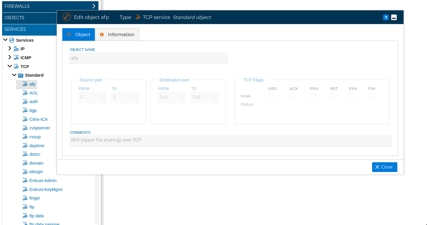427x225 pixels.
Task: Click the ftp TCP service icon
Action: [25, 207]
